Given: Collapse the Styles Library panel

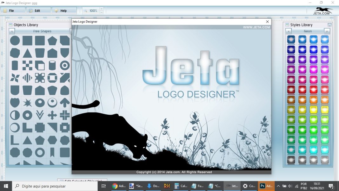Looking at the screenshot, I should 330,25.
